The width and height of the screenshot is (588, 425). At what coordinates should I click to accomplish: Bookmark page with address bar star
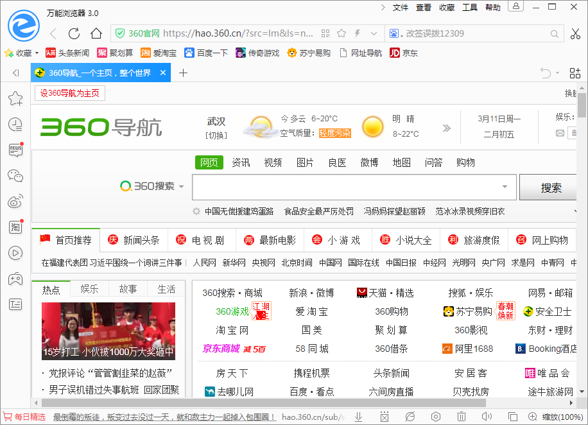tap(342, 33)
